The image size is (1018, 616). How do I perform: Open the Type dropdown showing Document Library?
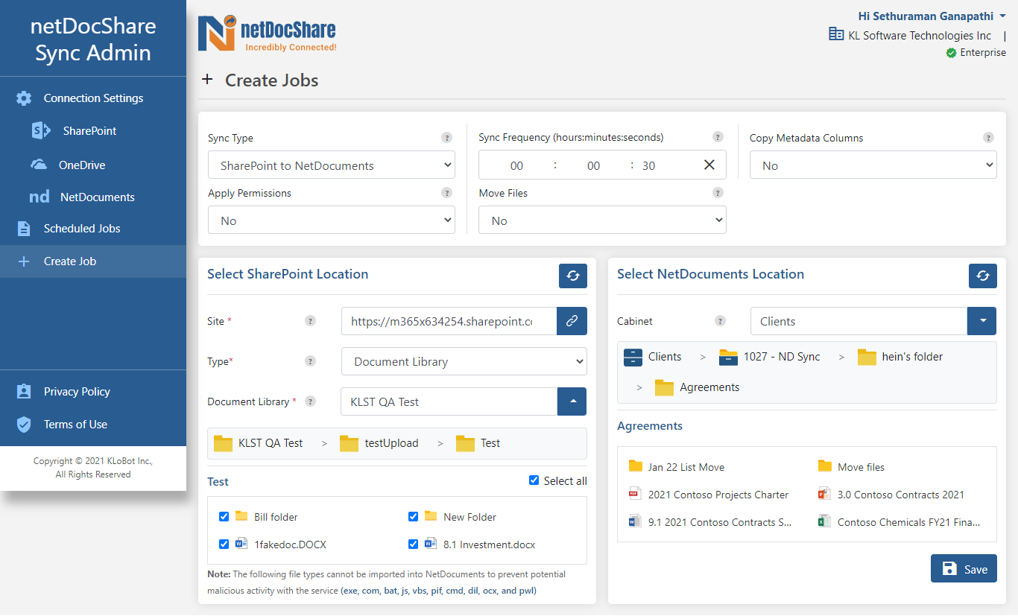tap(464, 361)
